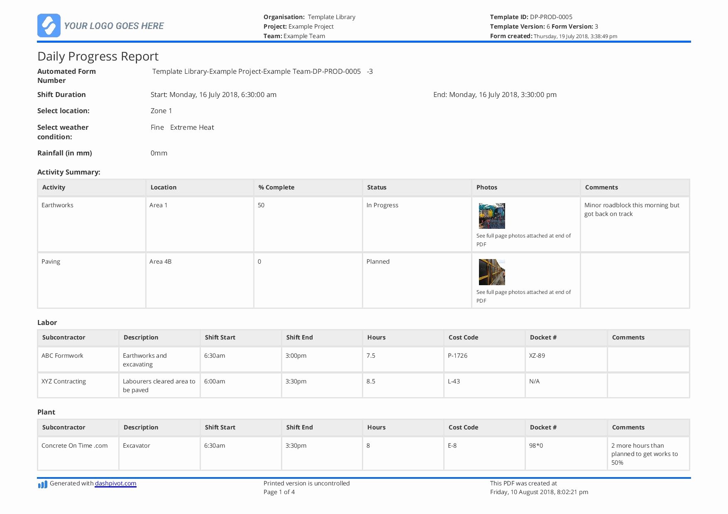Select the 'Daily Progress Report' title

tap(98, 56)
